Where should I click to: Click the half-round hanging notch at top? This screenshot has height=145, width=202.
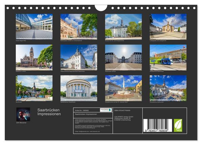click(x=101, y=8)
